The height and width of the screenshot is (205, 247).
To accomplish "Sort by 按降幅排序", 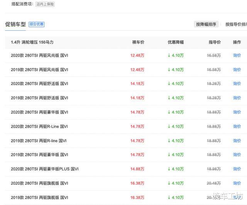I will click(206, 24).
